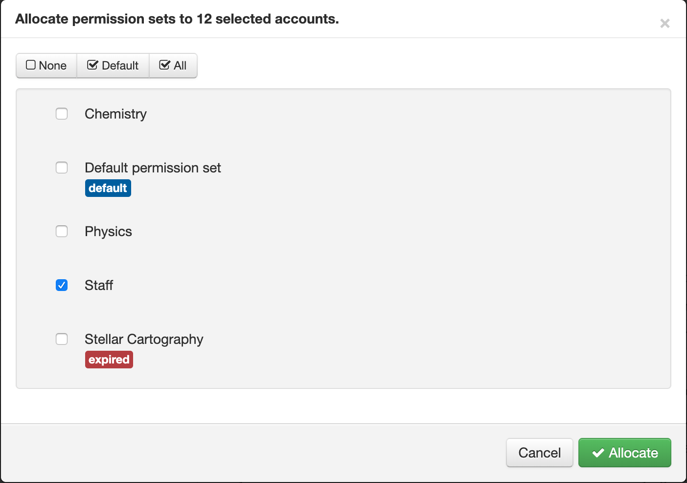Click the checked-box icon beside All
687x483 pixels.
coord(165,65)
